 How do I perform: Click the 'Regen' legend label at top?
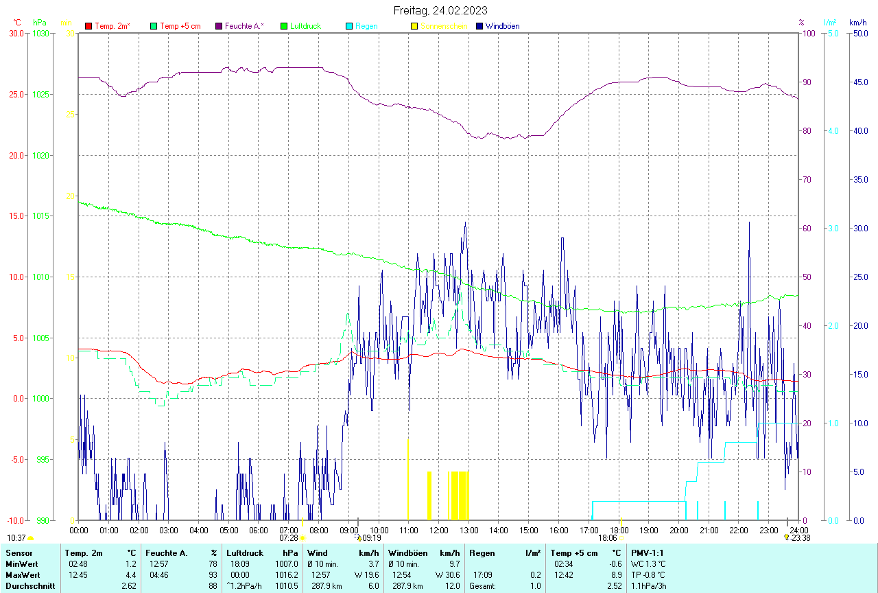pos(366,26)
